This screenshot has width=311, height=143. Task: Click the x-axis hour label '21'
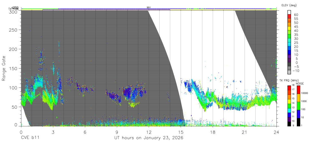pyautogui.click(x=245, y=132)
